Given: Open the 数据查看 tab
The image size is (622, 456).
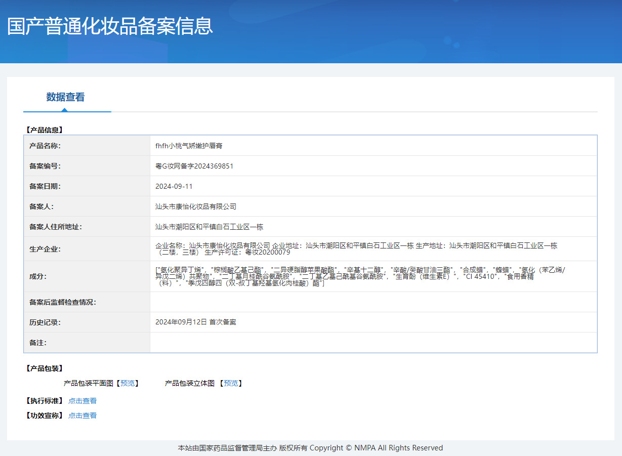Looking at the screenshot, I should pyautogui.click(x=66, y=97).
